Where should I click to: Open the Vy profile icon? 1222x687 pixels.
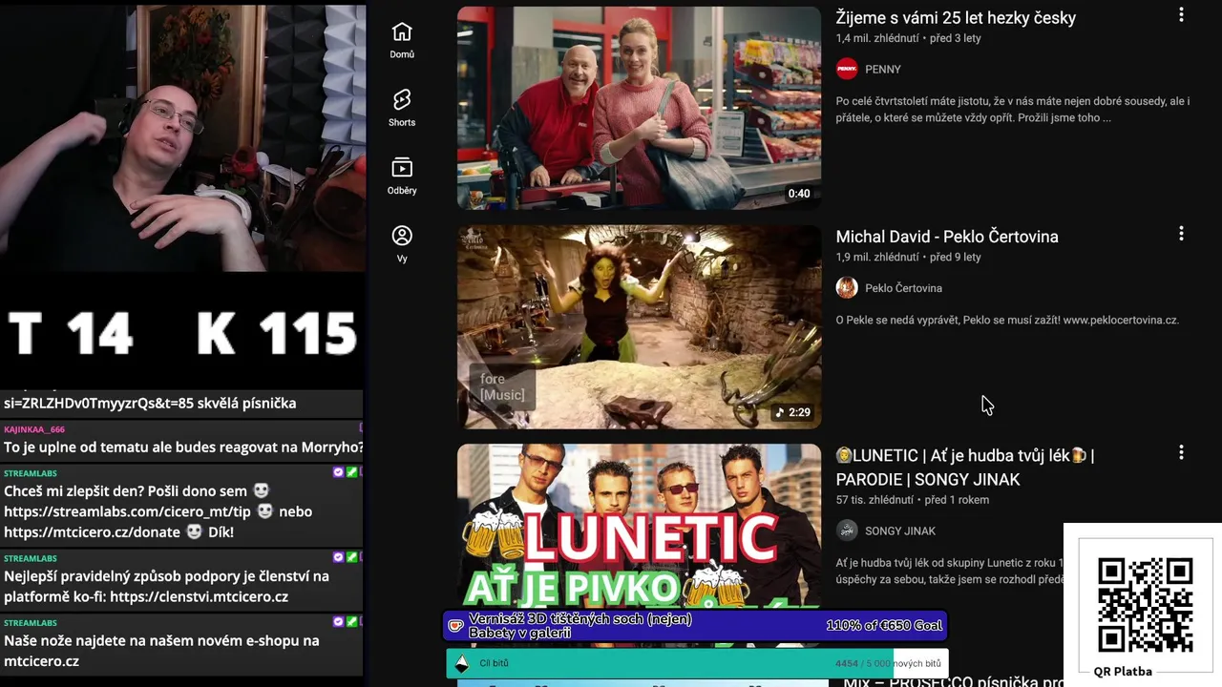[x=402, y=236]
